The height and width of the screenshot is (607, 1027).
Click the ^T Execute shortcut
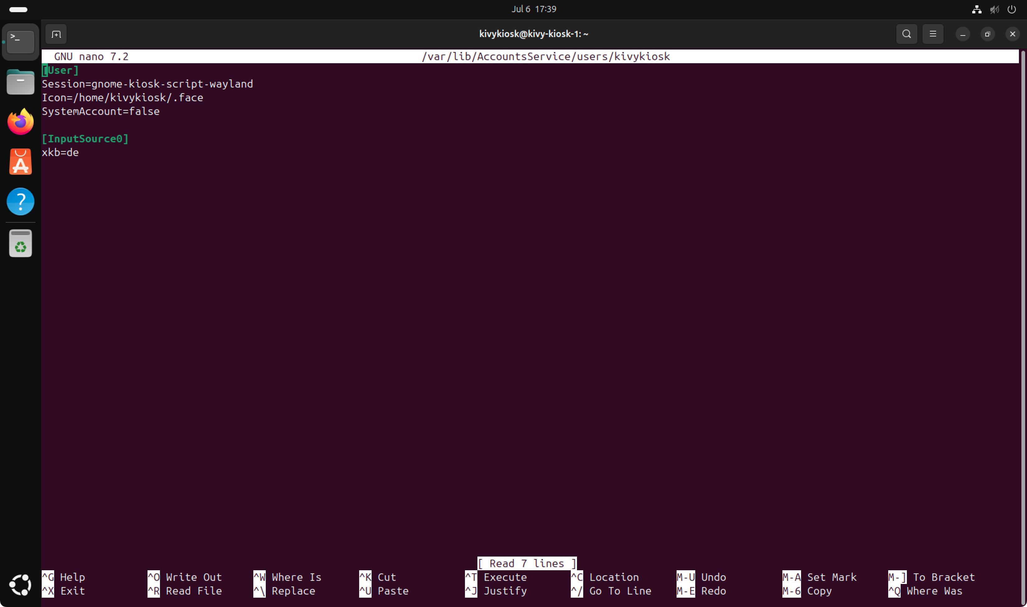click(496, 577)
